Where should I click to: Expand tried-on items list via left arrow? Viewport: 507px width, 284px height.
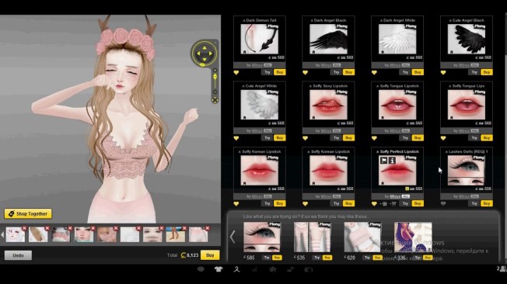(2, 235)
